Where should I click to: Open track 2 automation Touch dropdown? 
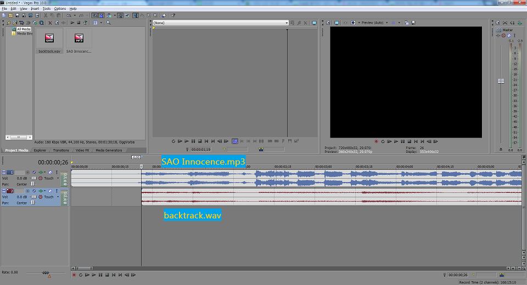(58, 197)
